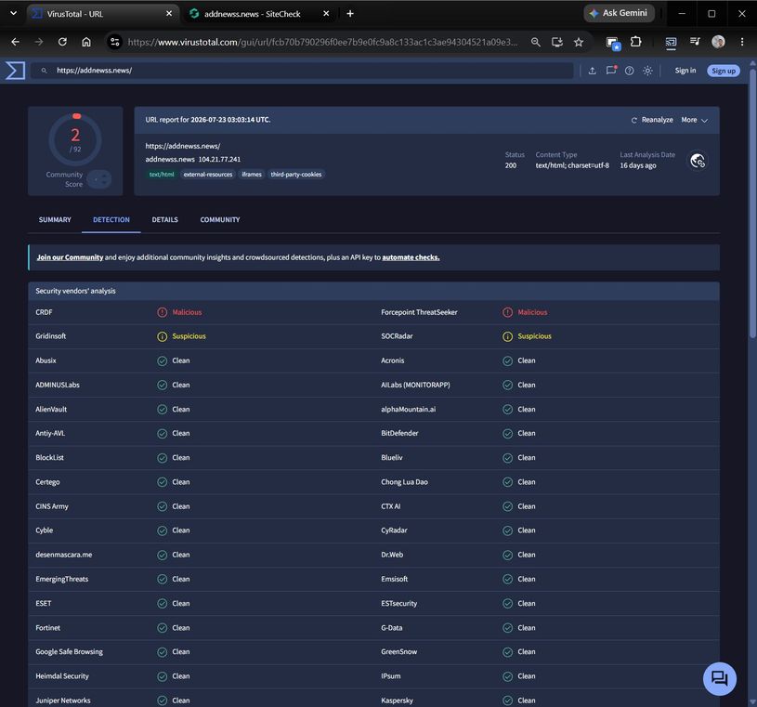
Task: Click the Reanalyze refresh button
Action: coord(652,120)
